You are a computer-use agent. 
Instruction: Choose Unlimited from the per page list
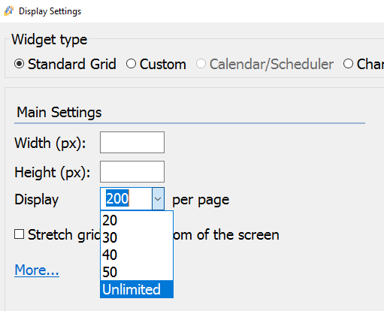pyautogui.click(x=137, y=289)
